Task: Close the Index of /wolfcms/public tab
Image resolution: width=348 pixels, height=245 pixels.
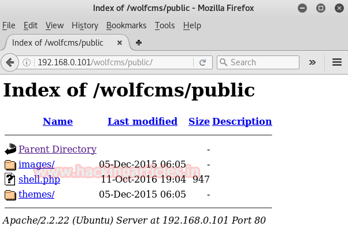Action: tap(120, 43)
